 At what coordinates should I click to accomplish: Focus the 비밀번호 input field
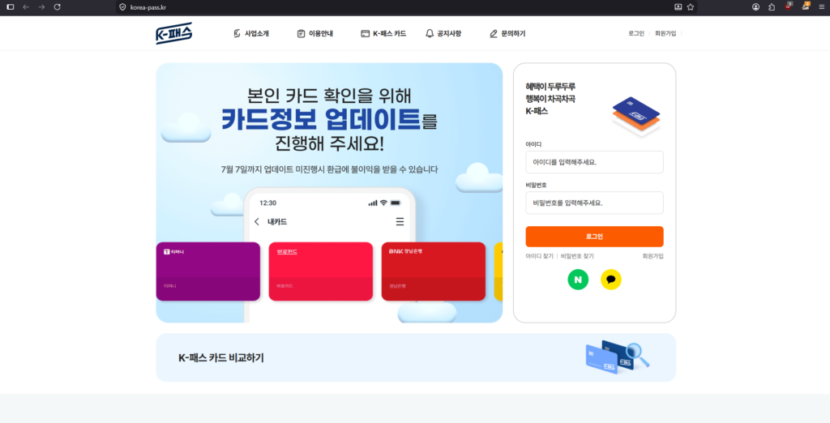594,203
